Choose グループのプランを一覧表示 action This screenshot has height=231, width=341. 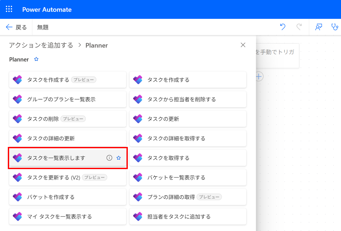click(x=67, y=99)
